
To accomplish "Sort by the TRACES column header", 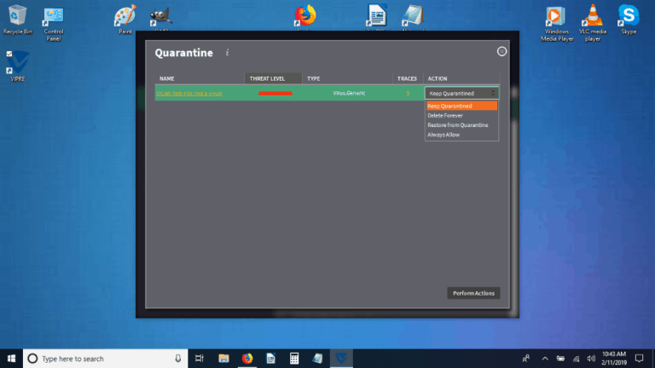I will (407, 78).
